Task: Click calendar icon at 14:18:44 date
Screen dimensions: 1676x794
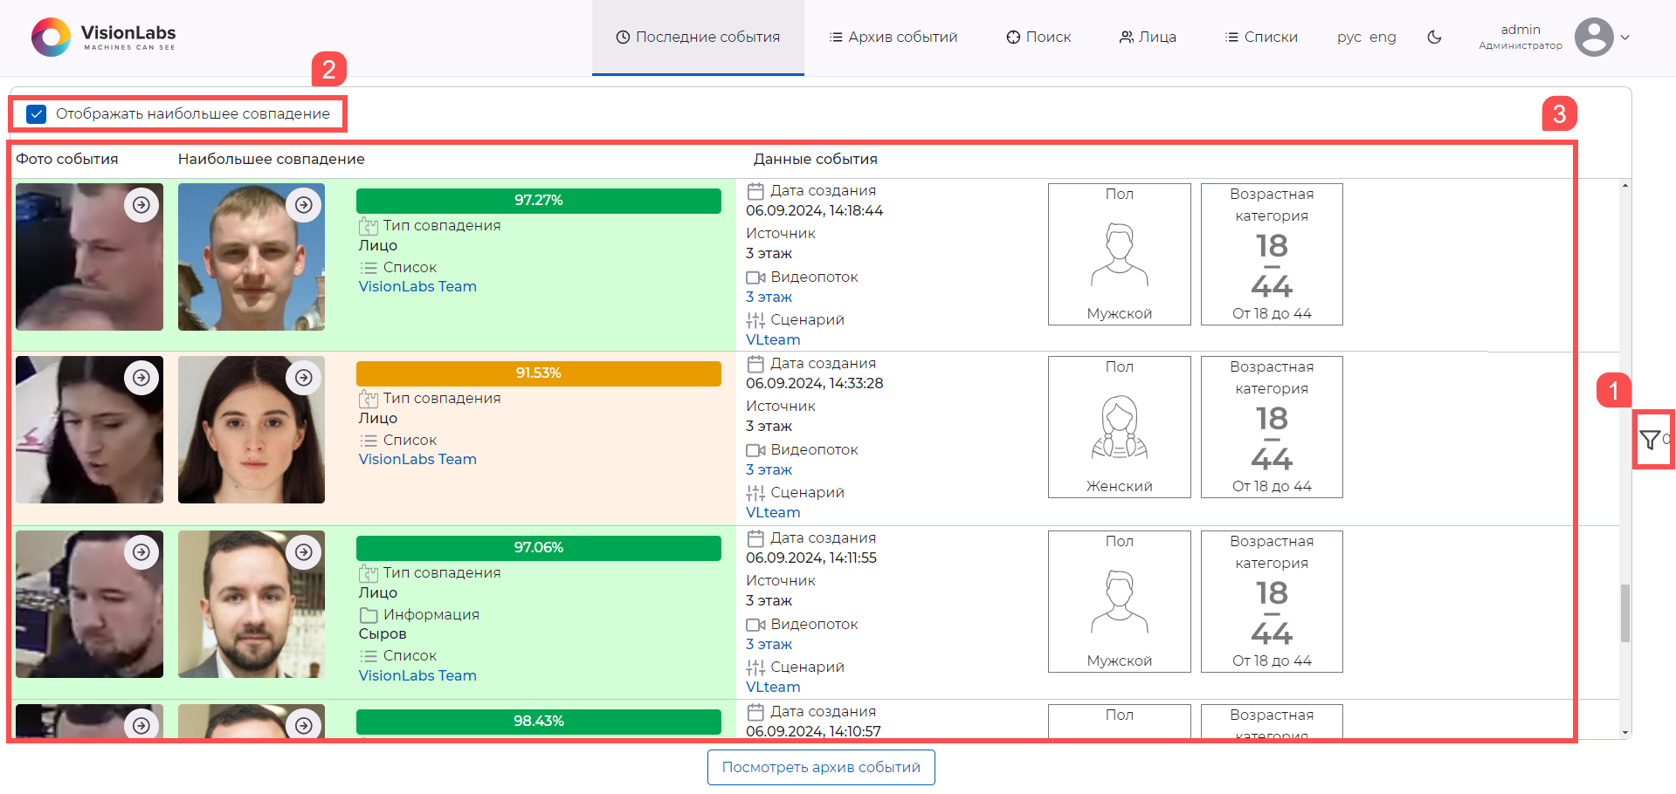Action: click(755, 191)
